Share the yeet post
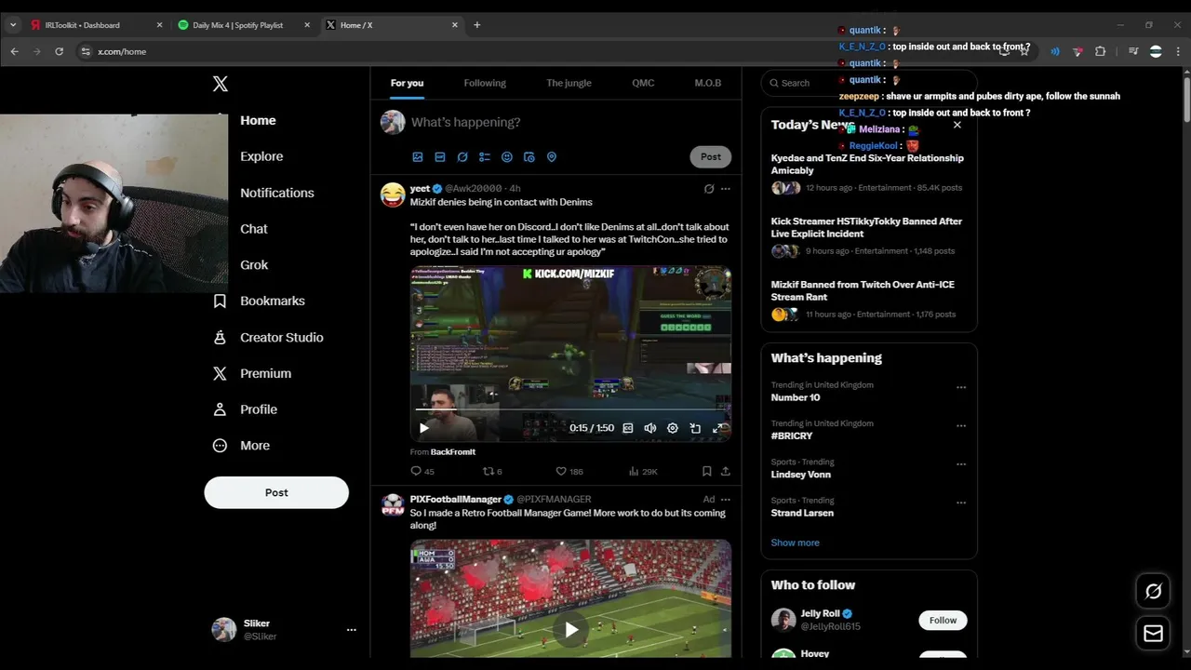The height and width of the screenshot is (670, 1191). (x=725, y=472)
